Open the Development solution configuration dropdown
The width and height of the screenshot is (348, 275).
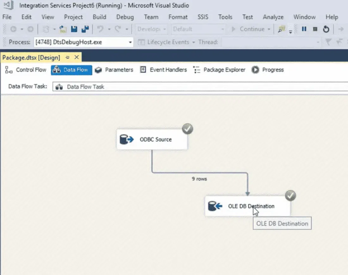click(151, 29)
